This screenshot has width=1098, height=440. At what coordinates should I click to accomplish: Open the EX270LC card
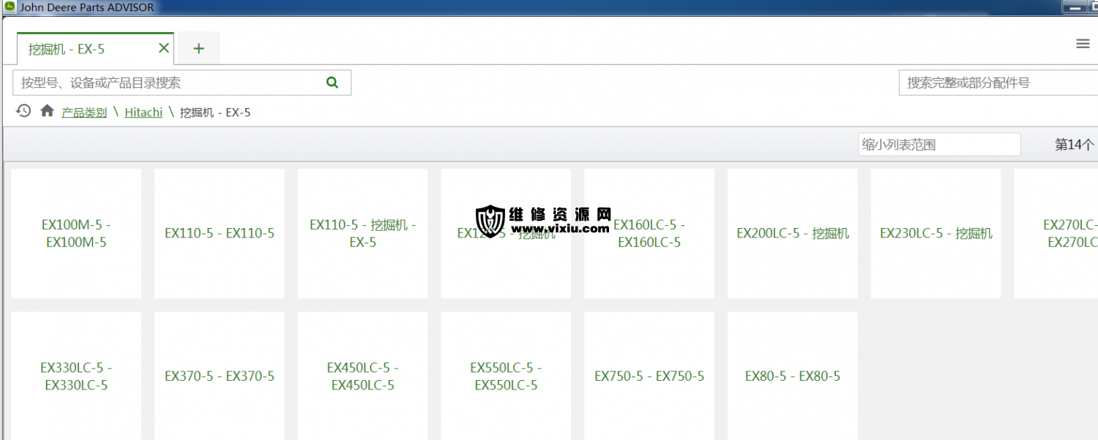(1056, 234)
